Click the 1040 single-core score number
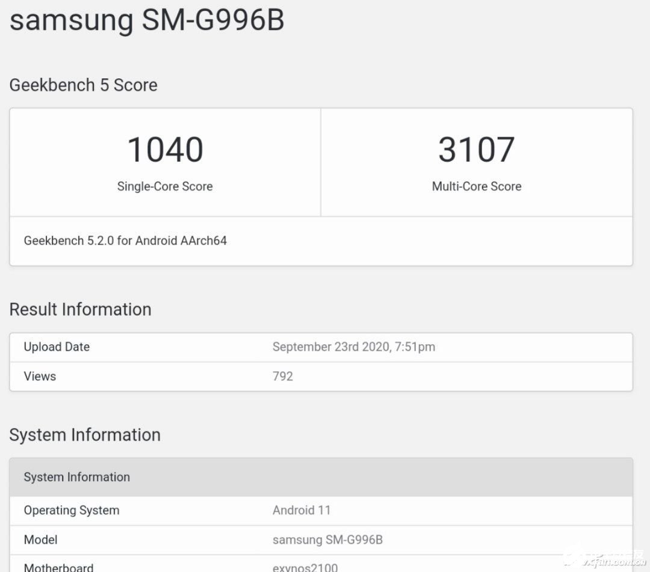Viewport: 650px width, 572px height. click(x=165, y=149)
